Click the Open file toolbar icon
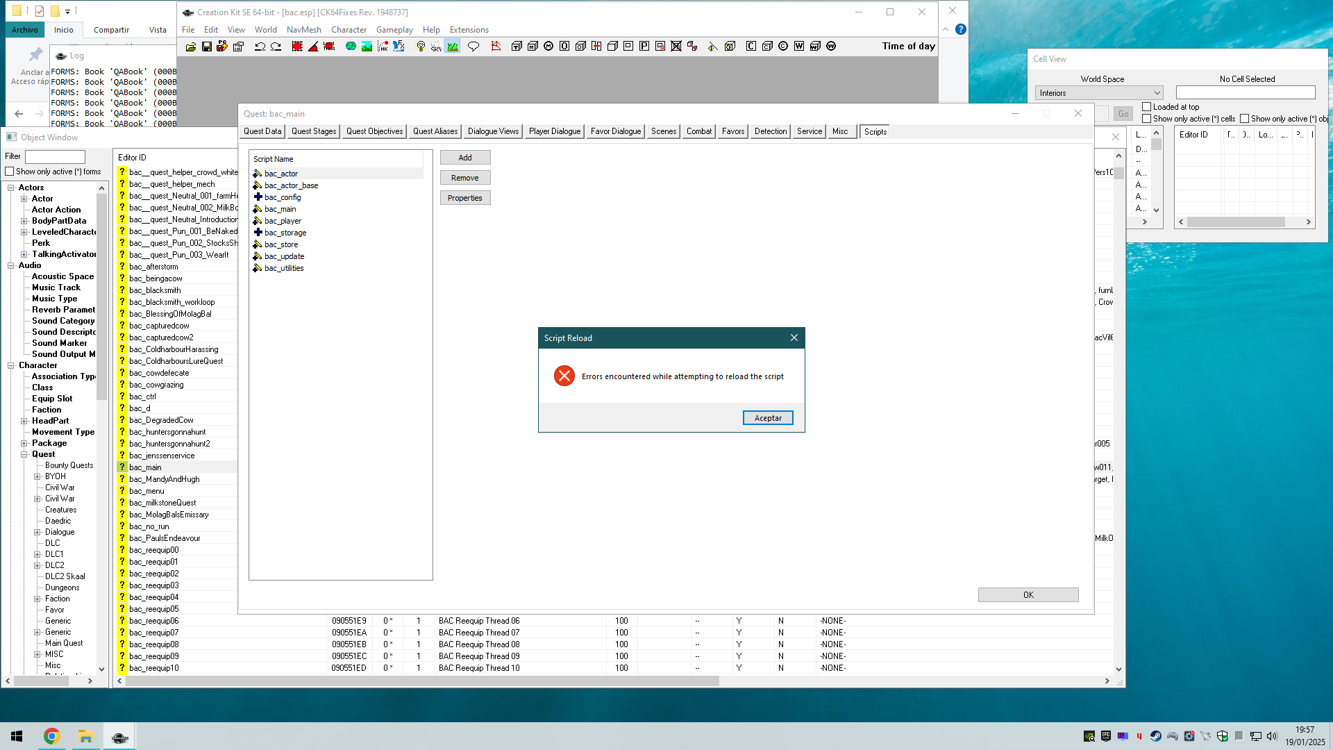Viewport: 1333px width, 750px height. click(x=191, y=47)
